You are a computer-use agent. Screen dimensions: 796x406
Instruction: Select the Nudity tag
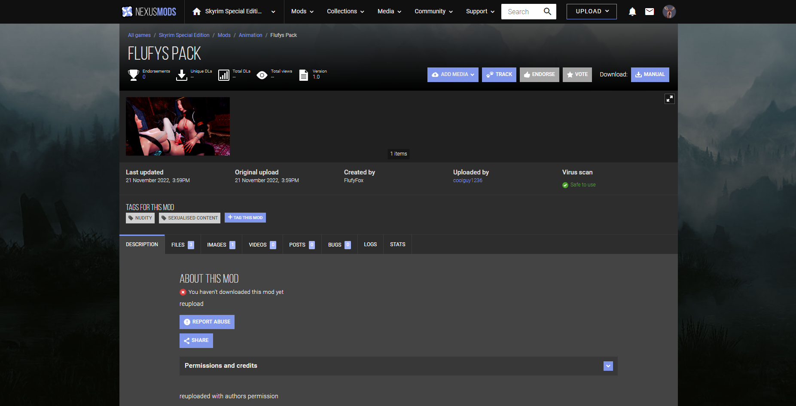140,218
